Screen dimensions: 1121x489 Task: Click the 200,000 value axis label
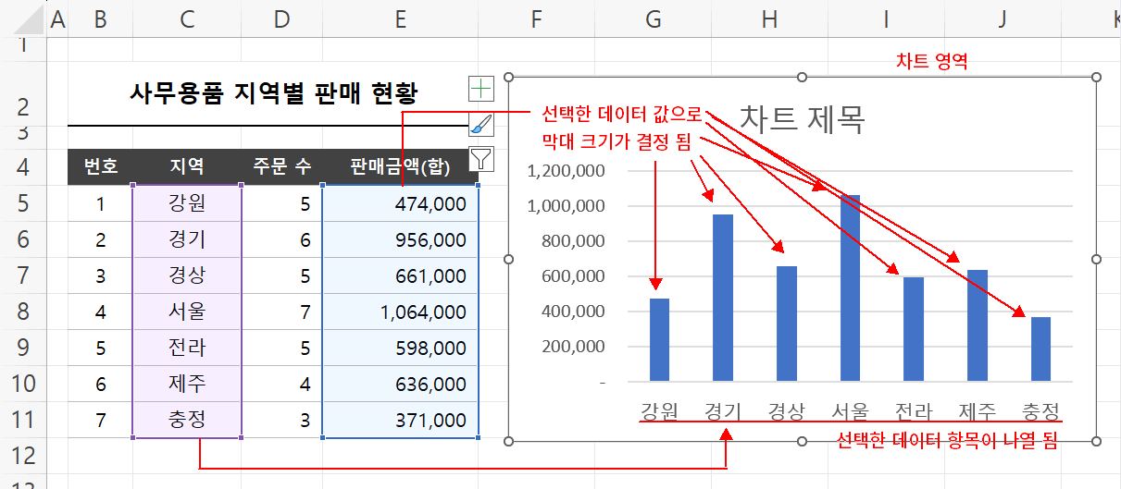pos(572,347)
